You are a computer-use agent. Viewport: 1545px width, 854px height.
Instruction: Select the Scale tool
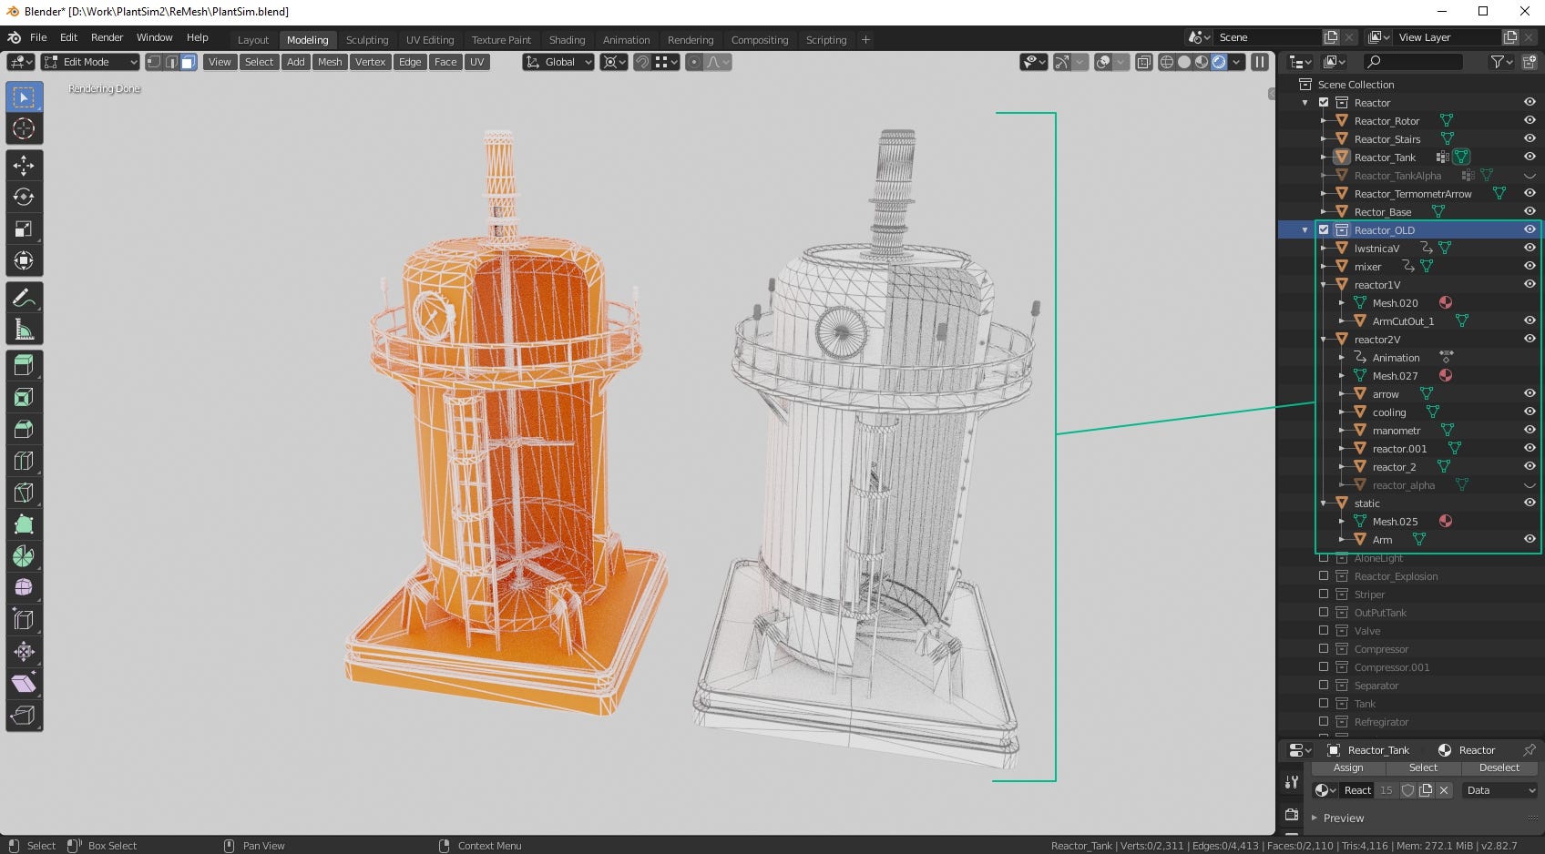24,229
